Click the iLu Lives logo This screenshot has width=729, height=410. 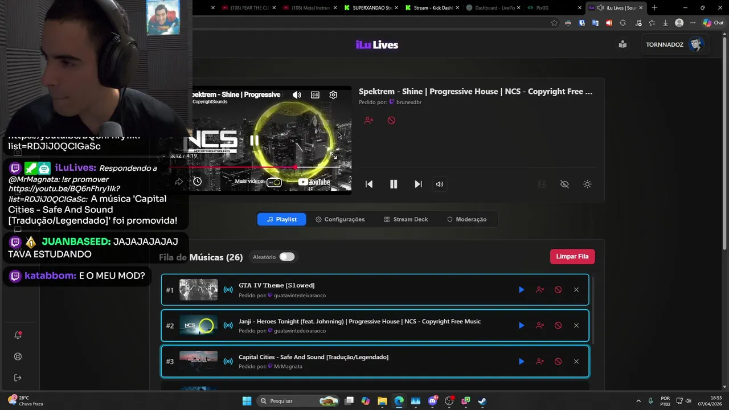click(x=377, y=45)
